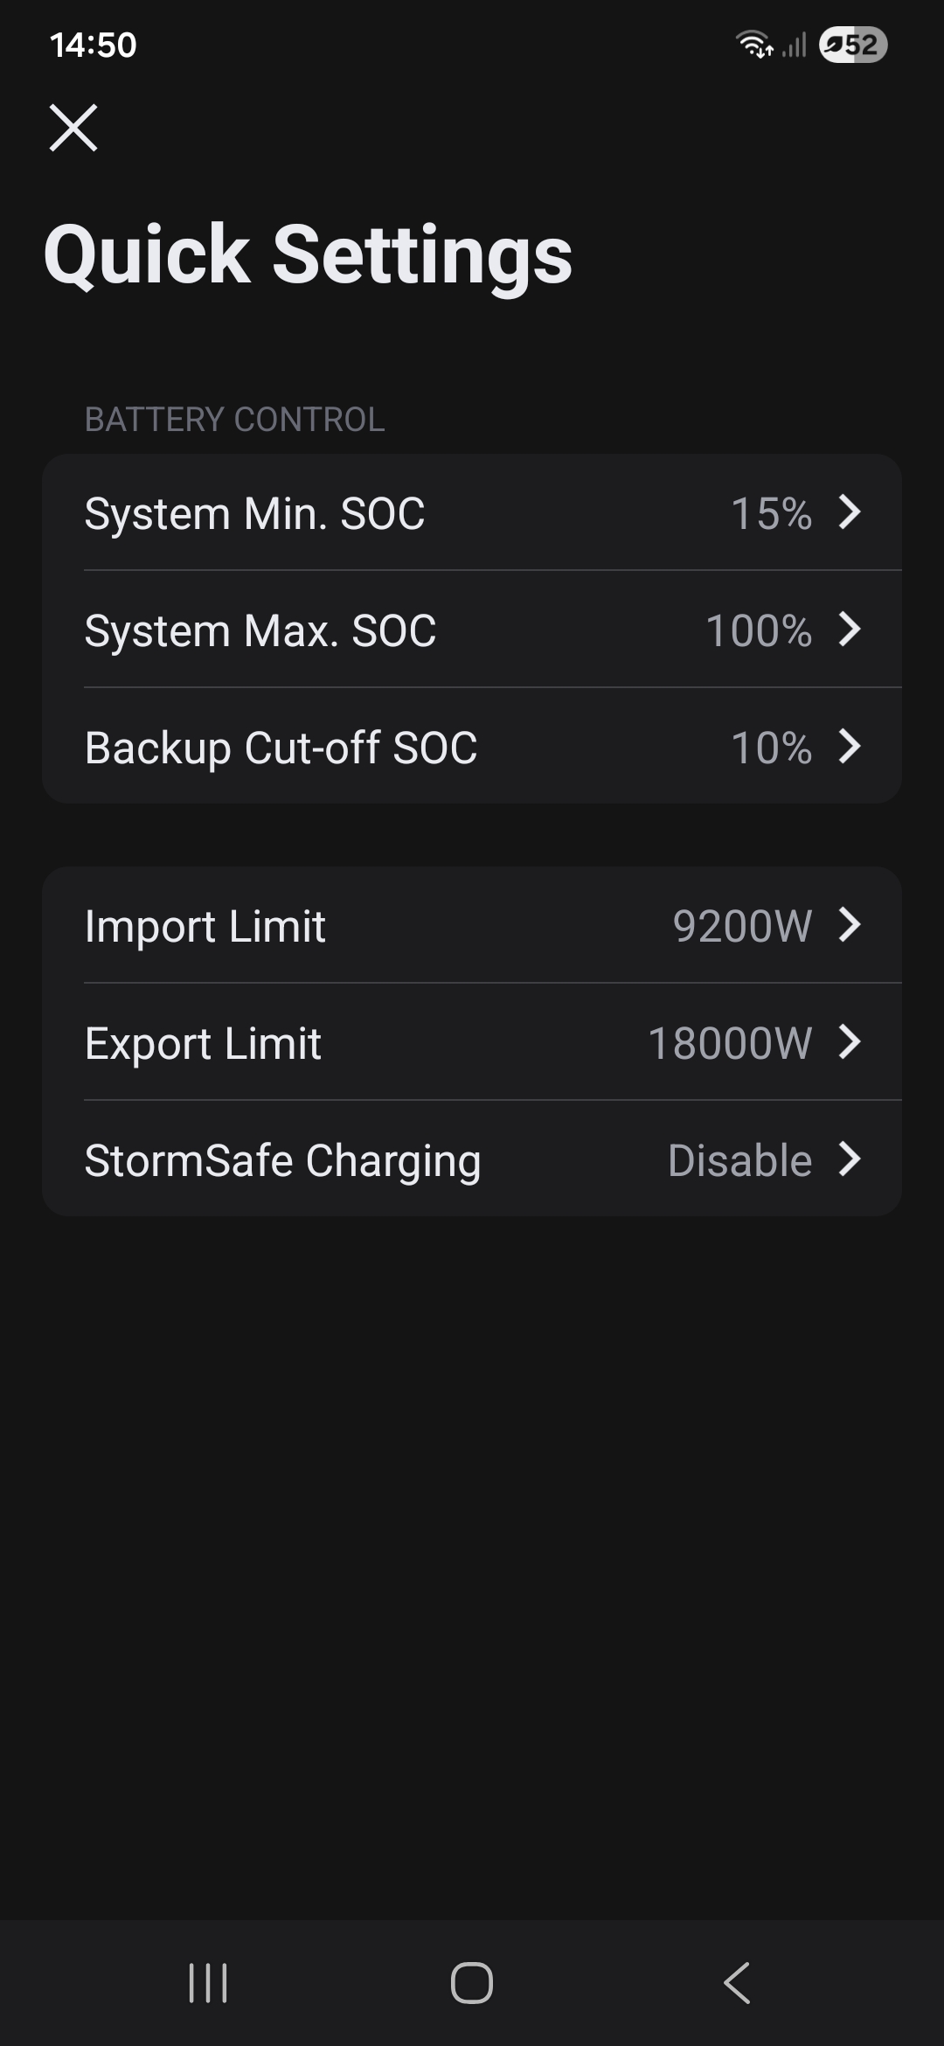Open Backup Cut-off SOC setting
This screenshot has width=944, height=2046.
pos(281,748)
